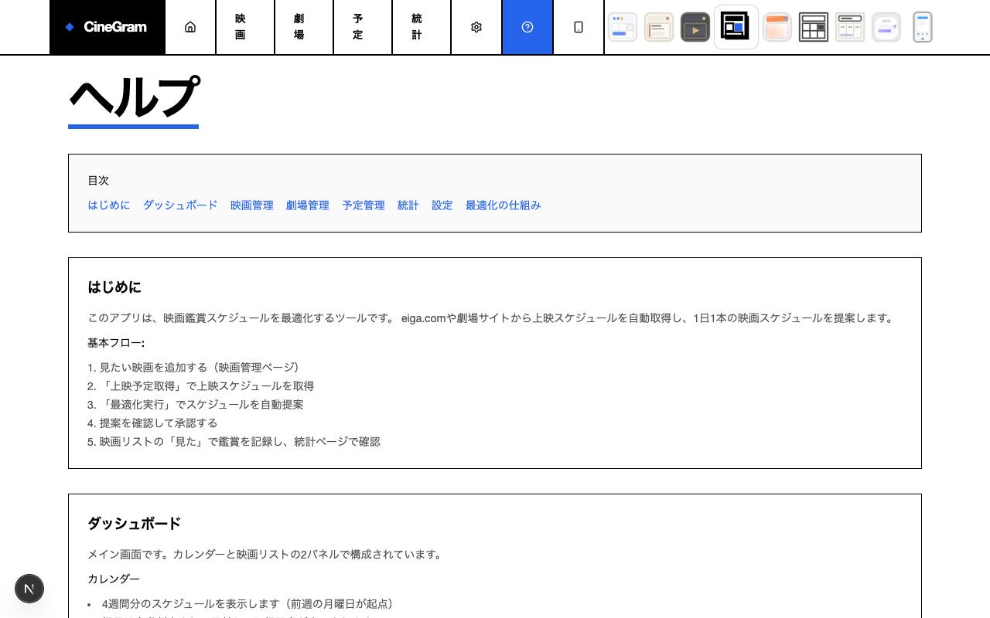Switch to mobile view icon
Image resolution: width=990 pixels, height=618 pixels.
pos(579,27)
